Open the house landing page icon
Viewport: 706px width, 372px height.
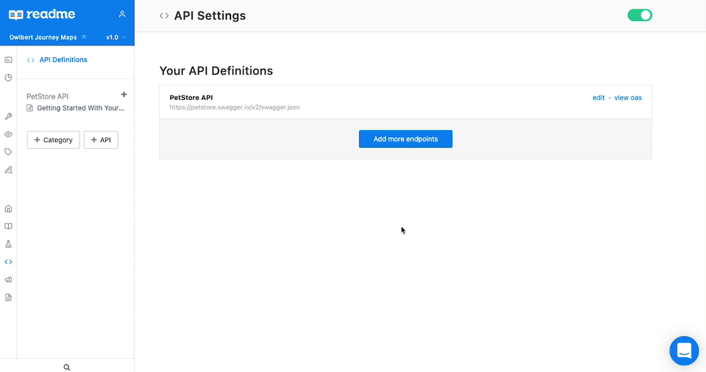8,209
